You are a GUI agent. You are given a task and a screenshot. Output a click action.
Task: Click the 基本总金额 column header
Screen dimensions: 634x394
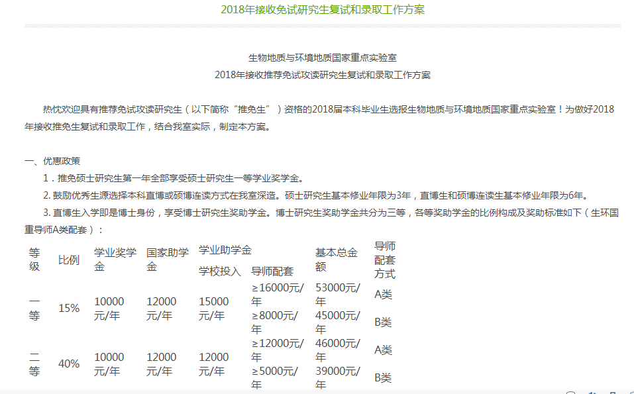coord(337,260)
